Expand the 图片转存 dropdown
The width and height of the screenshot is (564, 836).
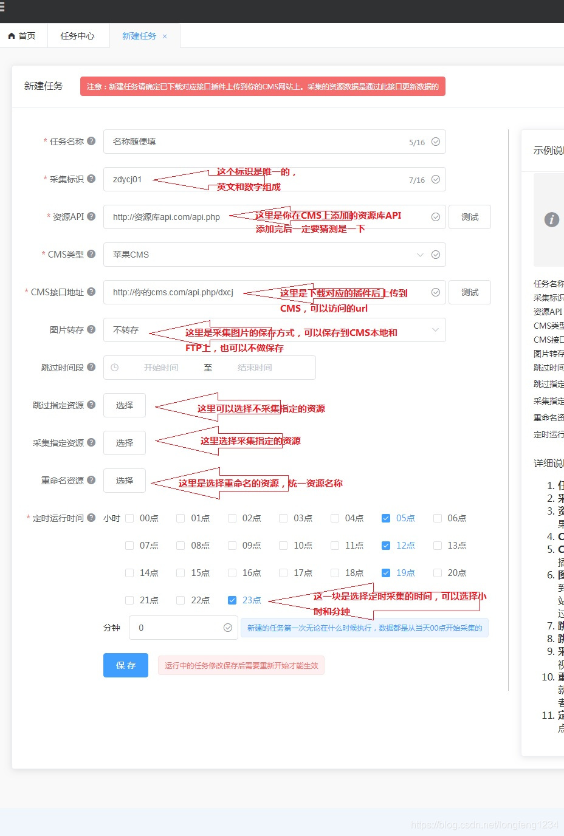[274, 330]
